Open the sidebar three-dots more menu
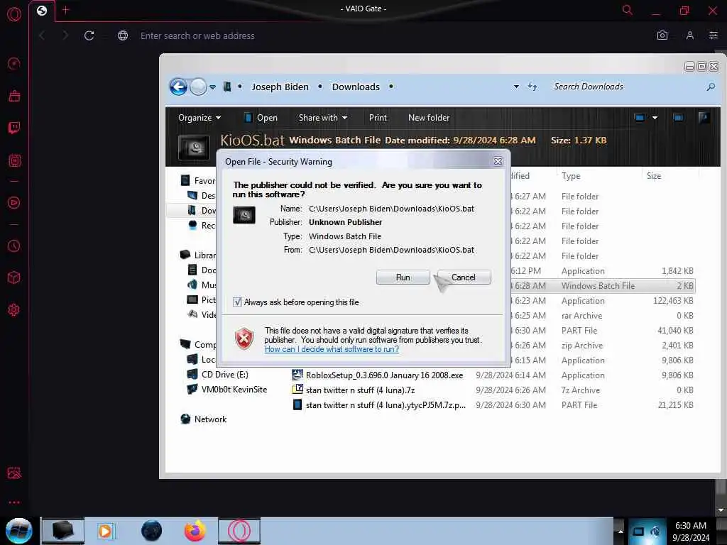Image resolution: width=727 pixels, height=545 pixels. tap(14, 502)
